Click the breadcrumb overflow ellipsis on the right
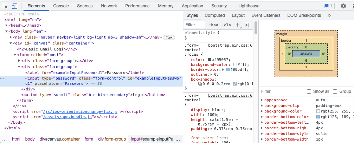This screenshot has width=354, height=143. point(178,139)
